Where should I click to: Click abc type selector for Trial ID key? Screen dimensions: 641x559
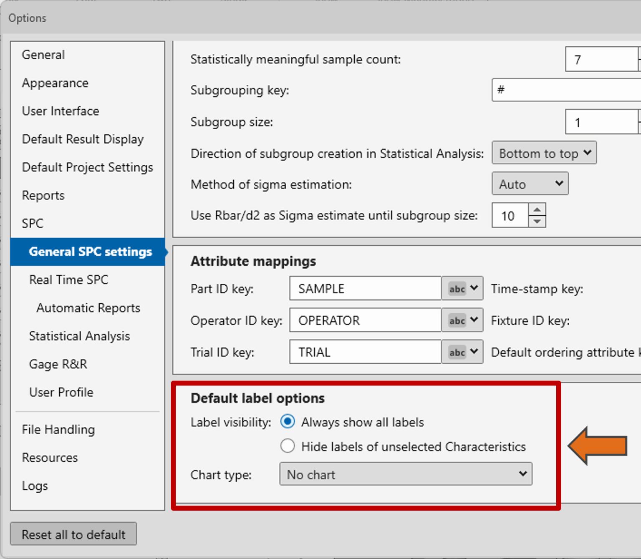click(462, 352)
